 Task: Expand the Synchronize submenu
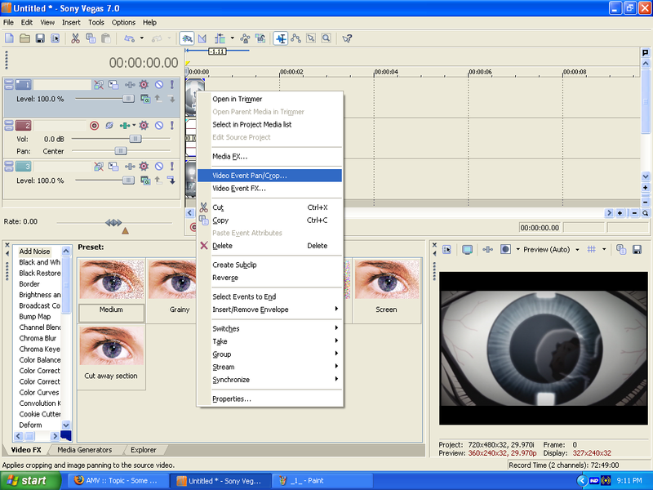269,380
